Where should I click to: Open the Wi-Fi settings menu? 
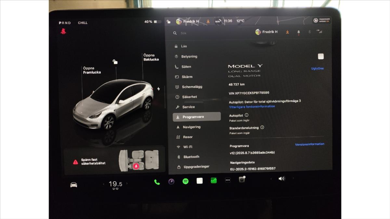pos(197,147)
